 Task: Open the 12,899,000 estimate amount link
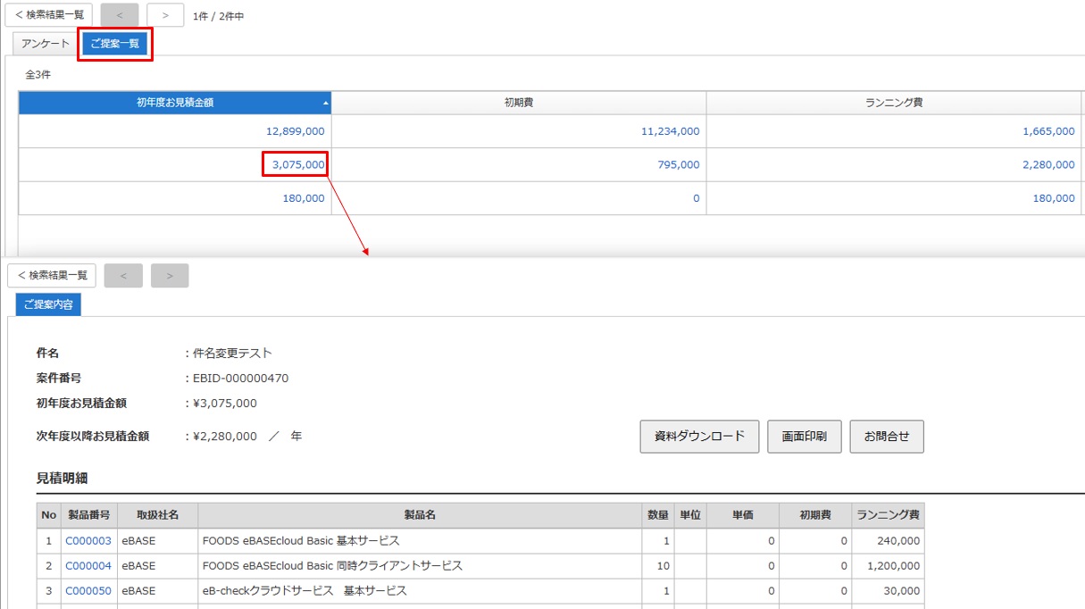tap(296, 131)
